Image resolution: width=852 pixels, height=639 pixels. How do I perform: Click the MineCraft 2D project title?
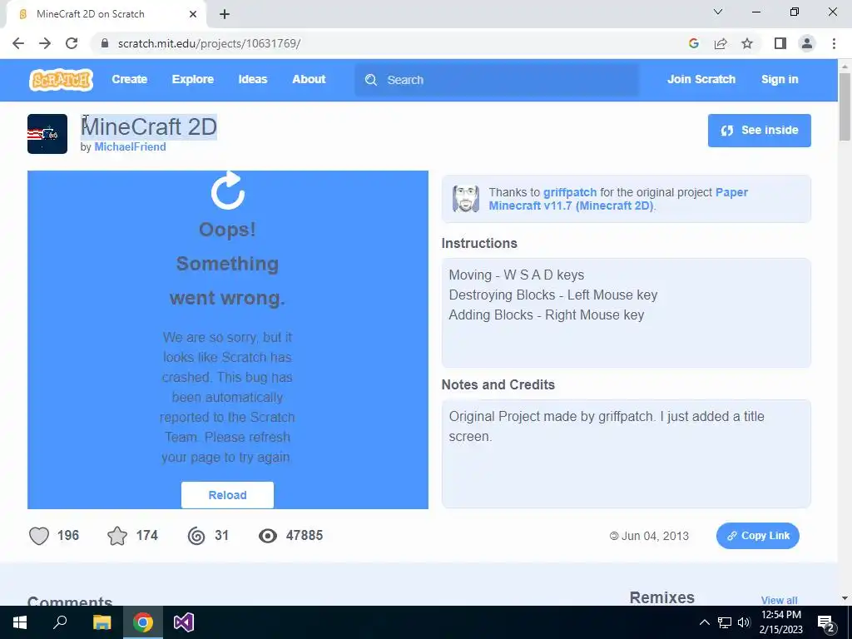149,126
